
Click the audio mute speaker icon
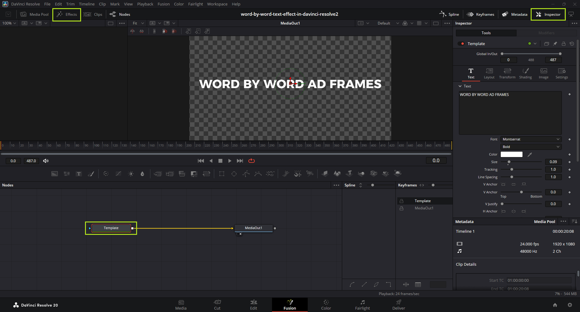[x=46, y=161]
